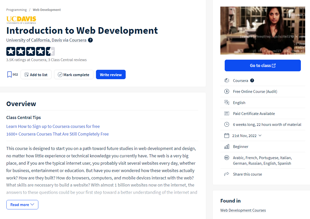This screenshot has width=310, height=219.
Task: Click the help icon beside 'via Coursera'
Action: click(x=90, y=40)
